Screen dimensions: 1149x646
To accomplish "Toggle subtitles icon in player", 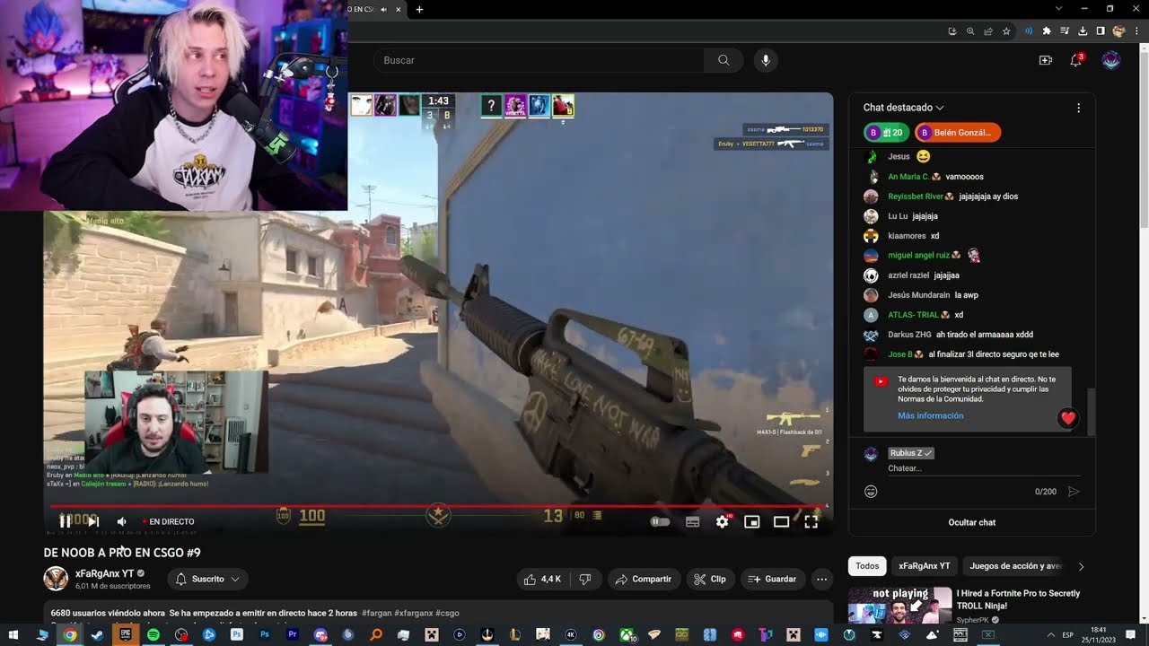I will click(x=692, y=521).
